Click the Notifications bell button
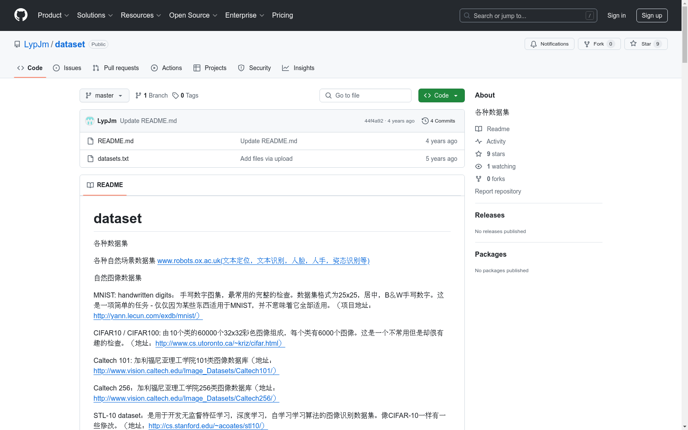This screenshot has height=430, width=688. point(550,44)
